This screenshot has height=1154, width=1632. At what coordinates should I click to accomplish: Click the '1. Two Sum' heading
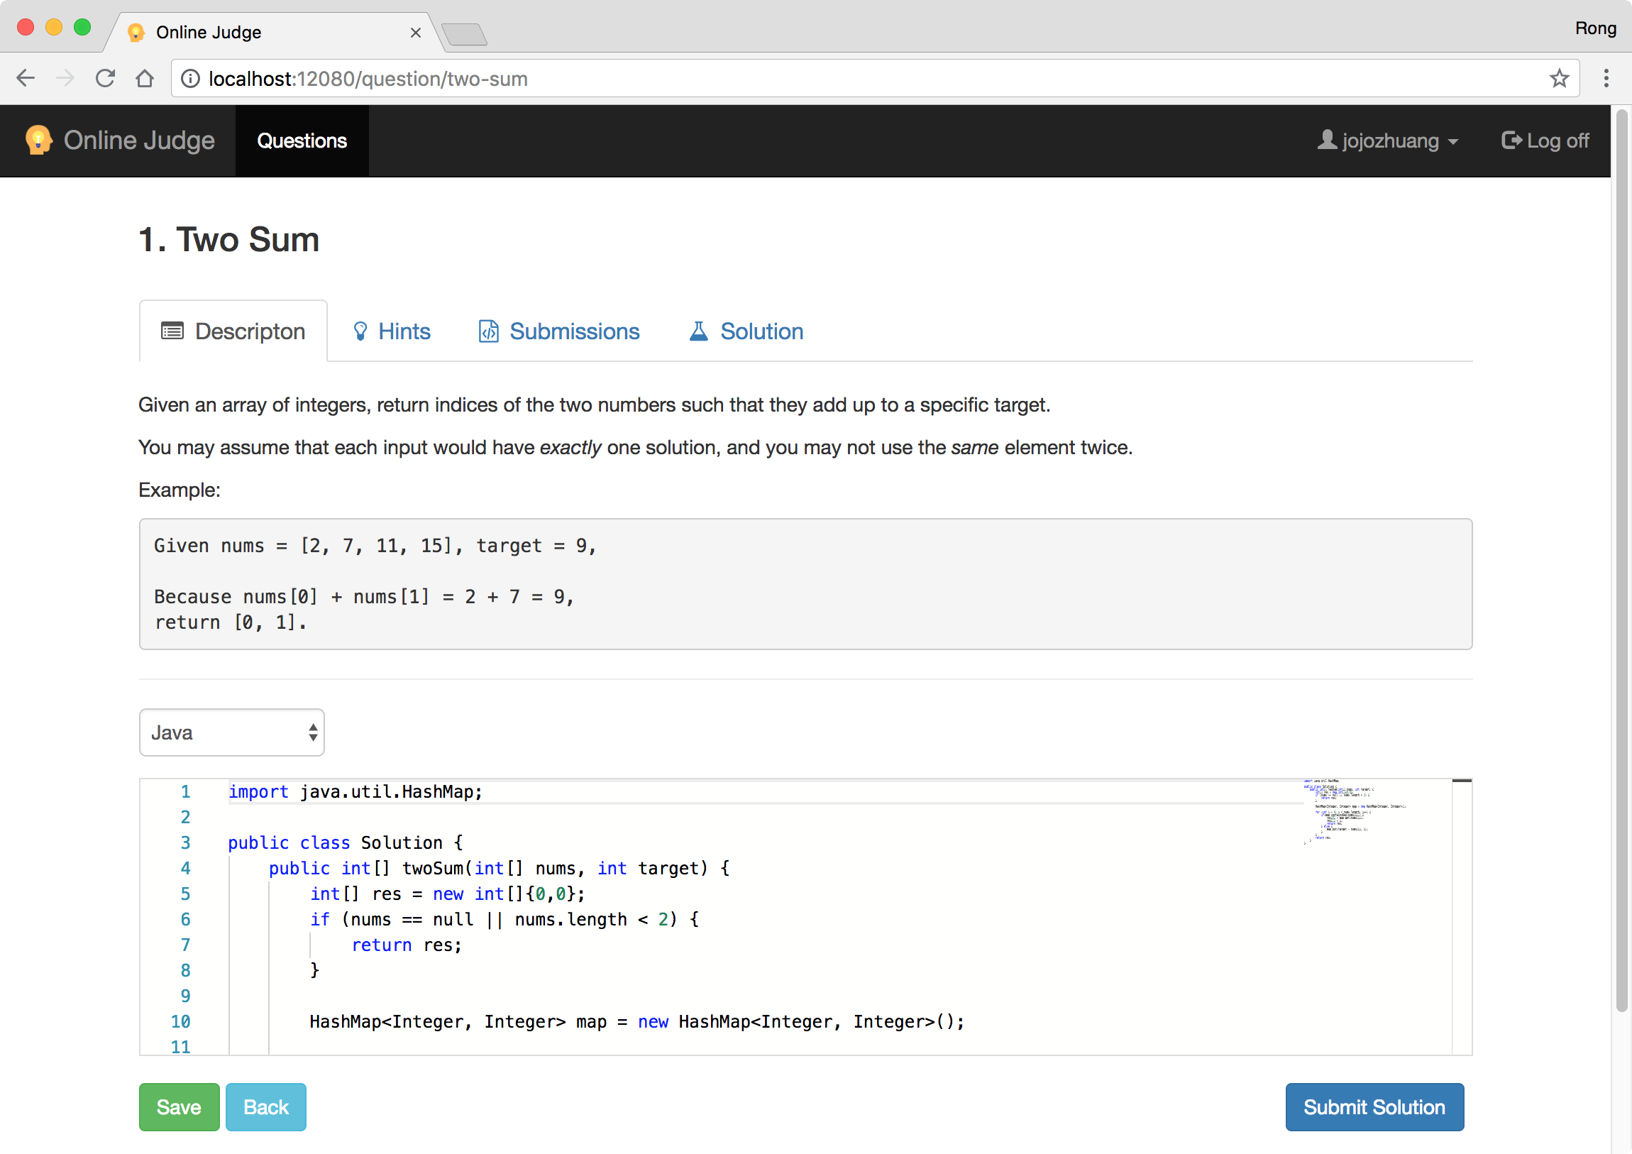point(229,240)
